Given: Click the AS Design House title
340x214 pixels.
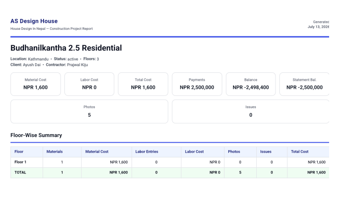Looking at the screenshot, I should (x=34, y=21).
